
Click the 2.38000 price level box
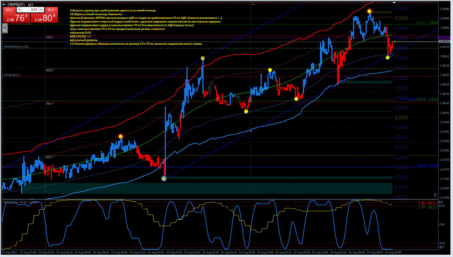point(401,118)
